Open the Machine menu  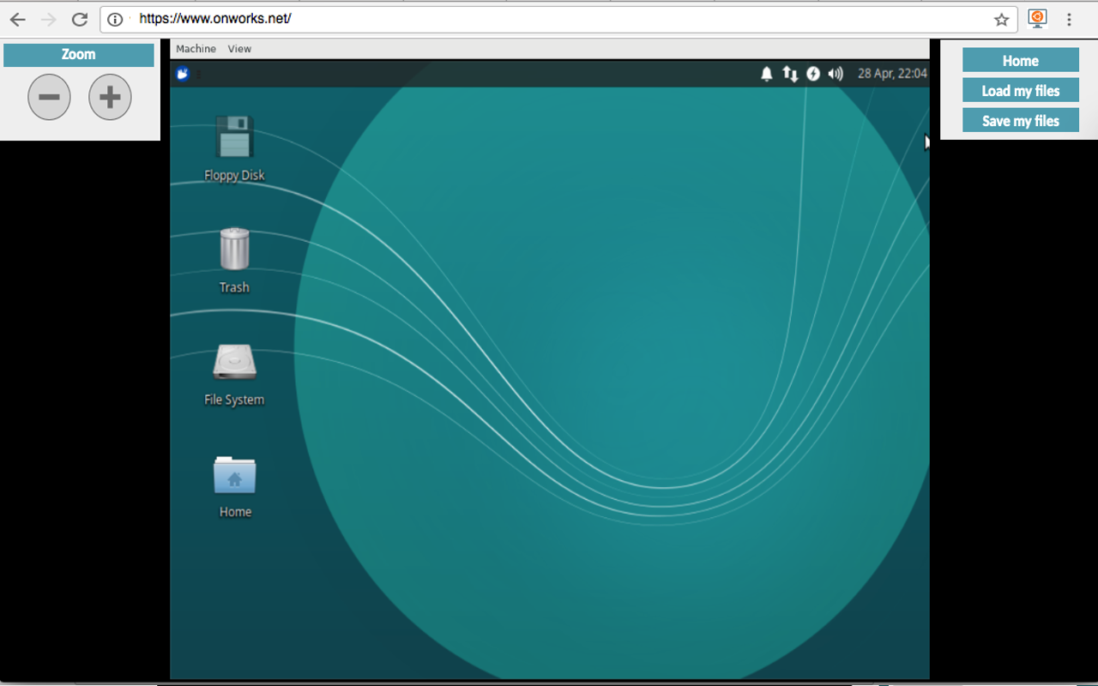tap(196, 49)
